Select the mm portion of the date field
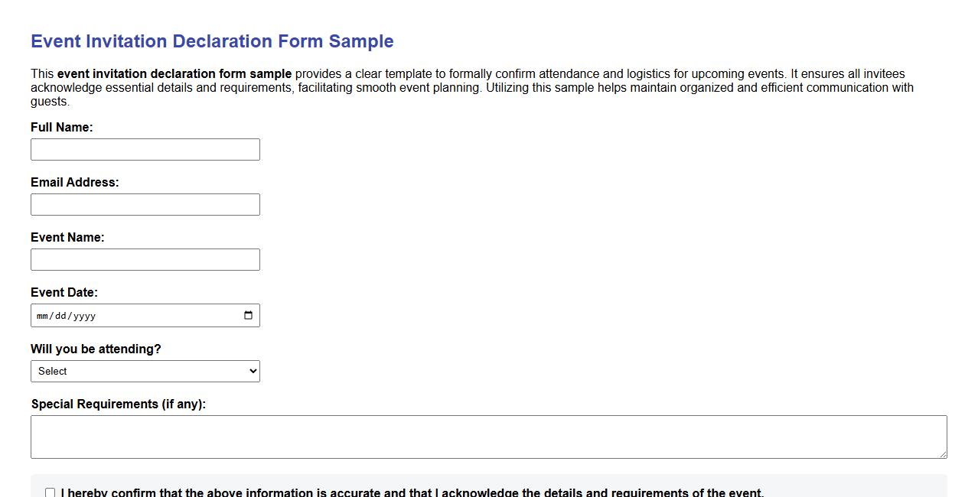 42,315
